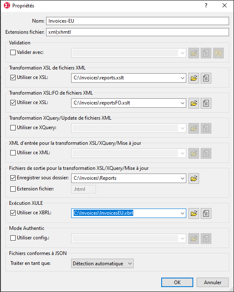The image size is (234, 292).
Task: Open Détection automatique JSON dropdown
Action: coord(102,264)
